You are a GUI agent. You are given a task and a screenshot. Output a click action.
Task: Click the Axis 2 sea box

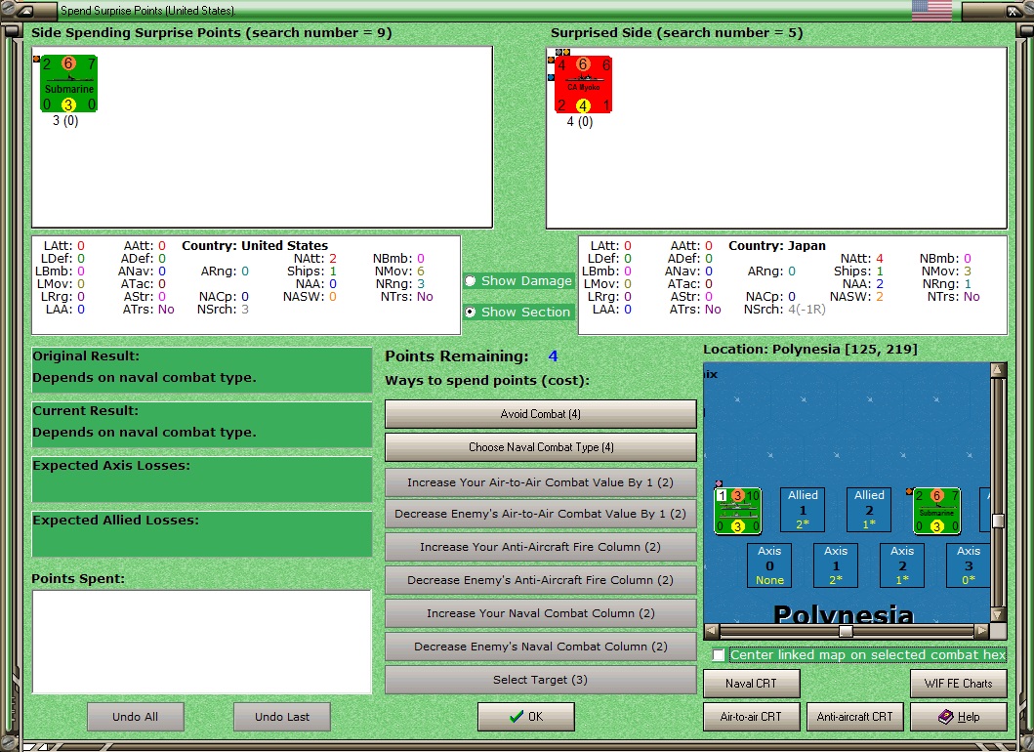point(902,565)
